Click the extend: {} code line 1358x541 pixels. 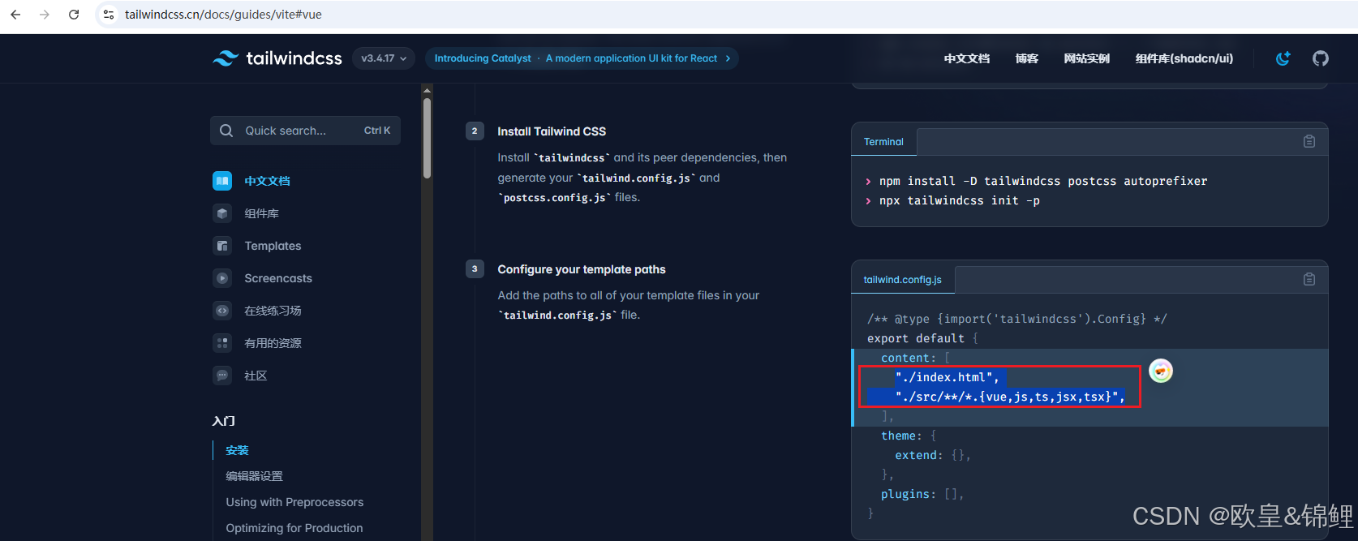coord(933,455)
